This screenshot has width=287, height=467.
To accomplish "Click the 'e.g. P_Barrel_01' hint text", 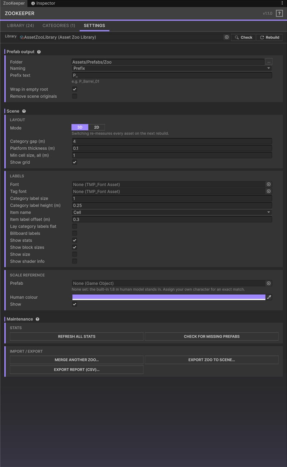I will pyautogui.click(x=85, y=81).
